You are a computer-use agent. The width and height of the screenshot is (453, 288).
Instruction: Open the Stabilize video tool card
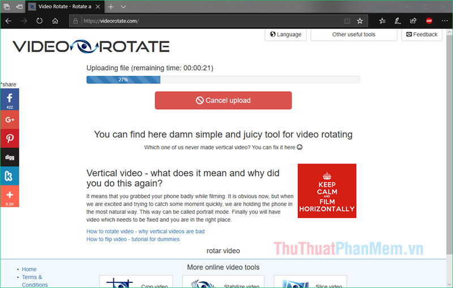pos(223,282)
